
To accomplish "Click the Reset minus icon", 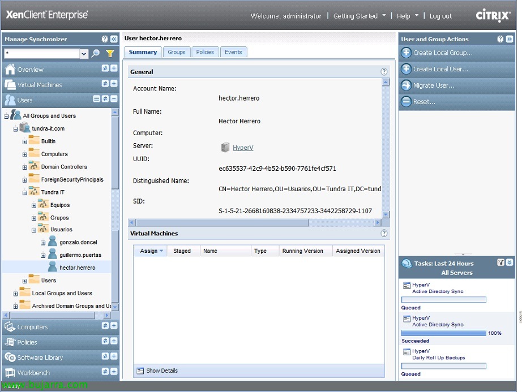I will point(406,101).
